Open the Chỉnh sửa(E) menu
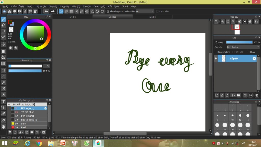Viewport: 261px width, 147px height. click(x=18, y=6)
